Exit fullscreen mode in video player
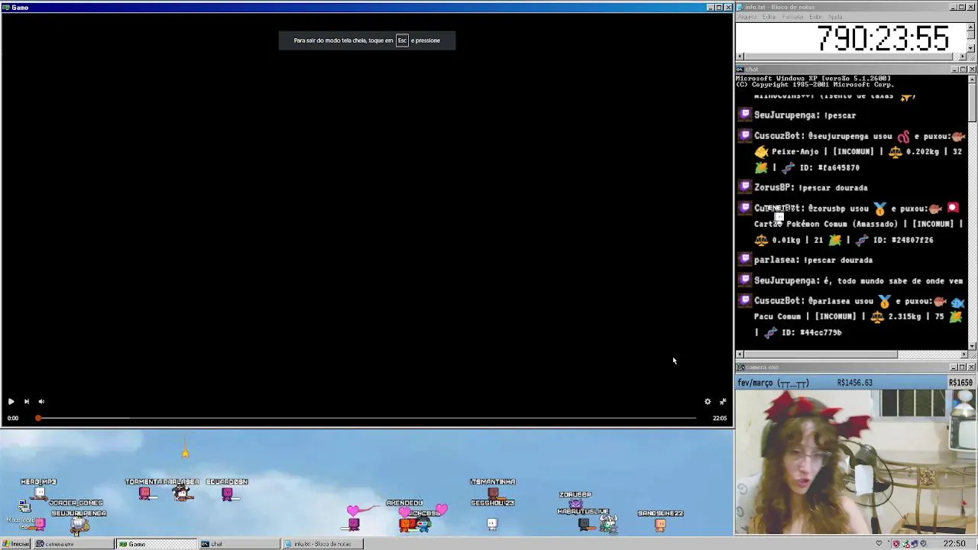Viewport: 978px width, 550px height. point(723,402)
